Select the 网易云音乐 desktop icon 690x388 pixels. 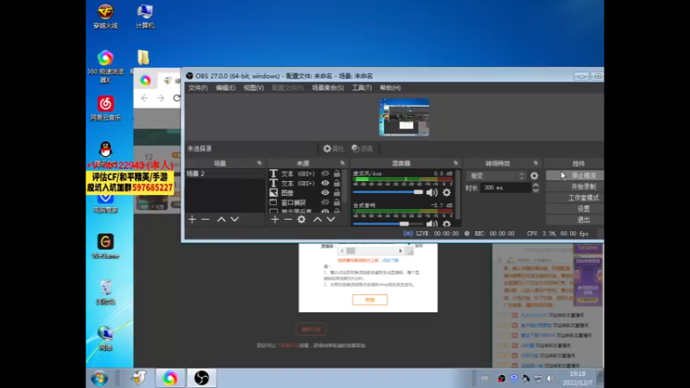click(x=105, y=109)
